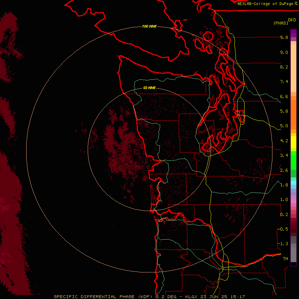Pick the cyan segment of the color bar

(x=293, y=183)
